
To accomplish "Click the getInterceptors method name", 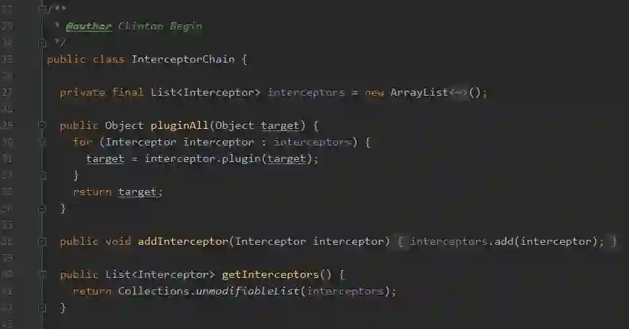I will pos(270,275).
